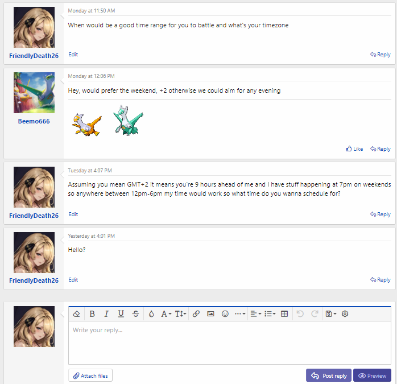Click the insert image icon
Viewport: 397px width, 384px height.
[x=210, y=313]
